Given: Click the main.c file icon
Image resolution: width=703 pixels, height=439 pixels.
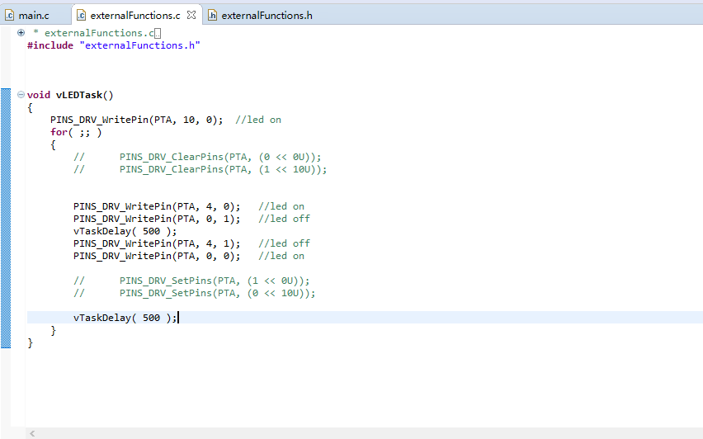Looking at the screenshot, I should point(9,15).
